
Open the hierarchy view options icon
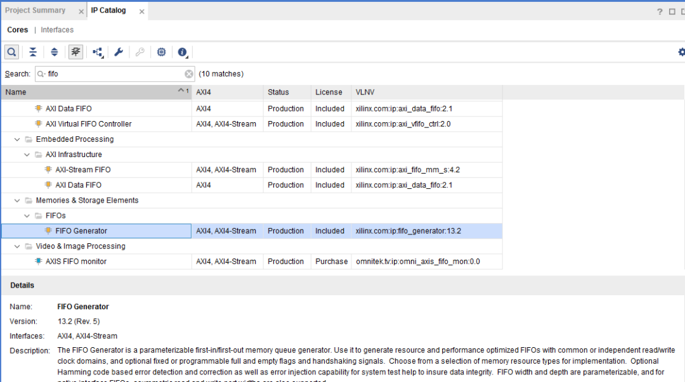[x=98, y=53]
